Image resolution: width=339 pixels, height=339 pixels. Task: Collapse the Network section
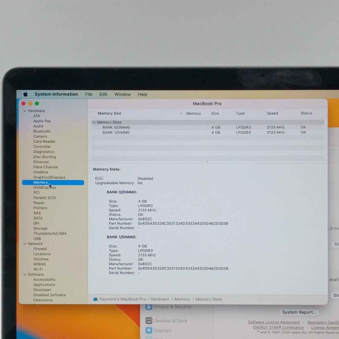25,244
